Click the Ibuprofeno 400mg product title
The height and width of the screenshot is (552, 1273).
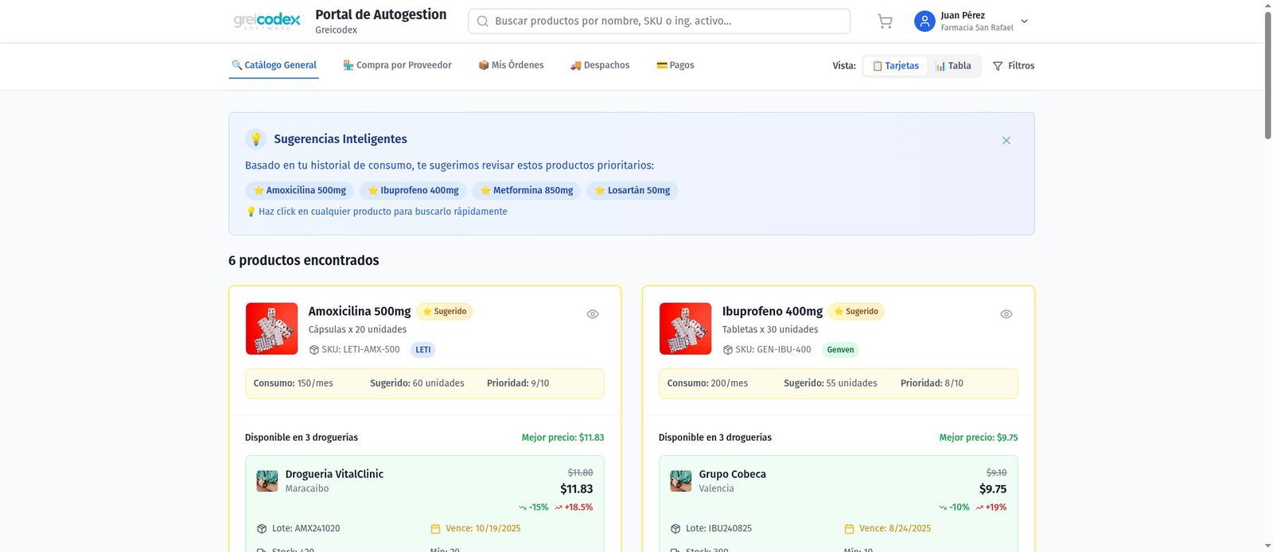[773, 312]
